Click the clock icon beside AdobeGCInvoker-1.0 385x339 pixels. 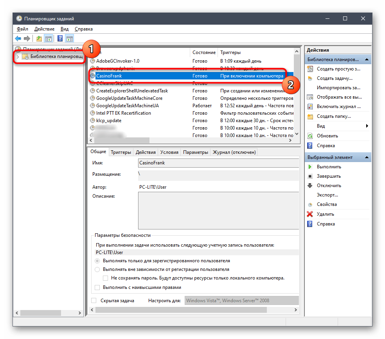coord(93,61)
